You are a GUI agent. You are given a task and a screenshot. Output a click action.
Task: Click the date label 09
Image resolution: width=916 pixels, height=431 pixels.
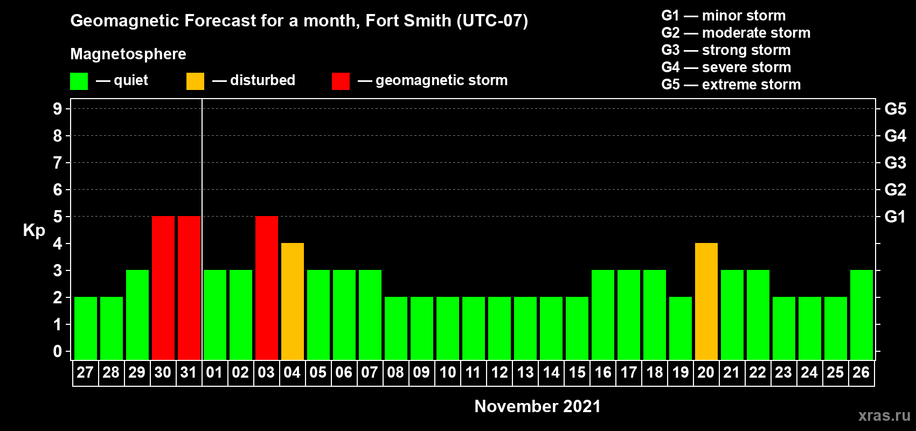(421, 372)
